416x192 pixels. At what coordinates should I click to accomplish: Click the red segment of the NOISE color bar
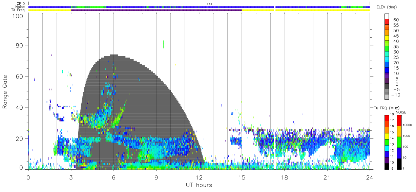[x=399, y=121]
